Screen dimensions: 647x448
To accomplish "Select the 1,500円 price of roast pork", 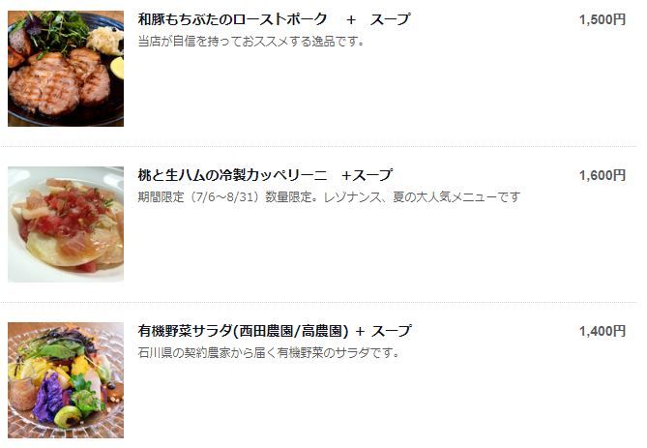I will tap(603, 19).
